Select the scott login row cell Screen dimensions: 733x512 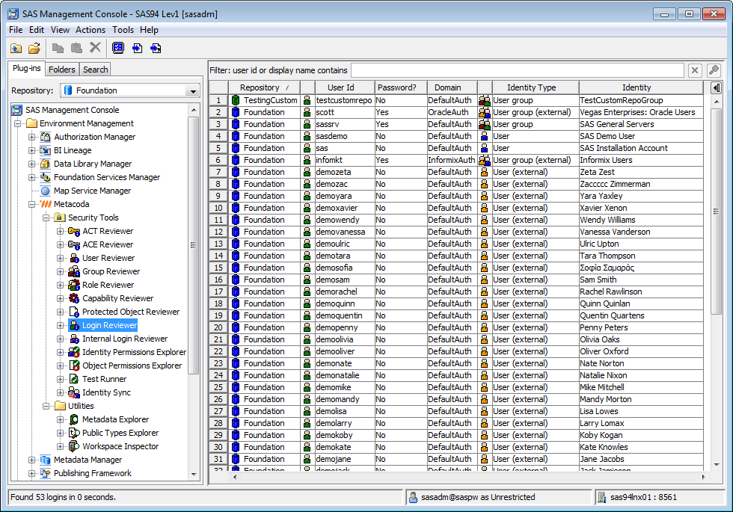pos(345,112)
